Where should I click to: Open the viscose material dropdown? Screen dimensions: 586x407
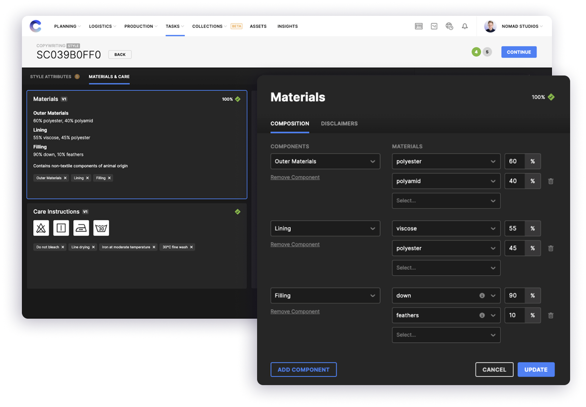(x=446, y=228)
